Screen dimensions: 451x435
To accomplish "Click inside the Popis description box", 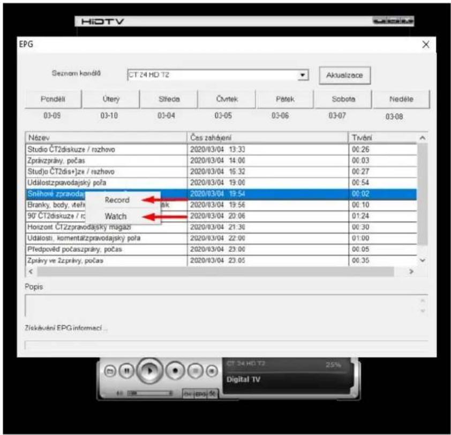I will pyautogui.click(x=227, y=305).
